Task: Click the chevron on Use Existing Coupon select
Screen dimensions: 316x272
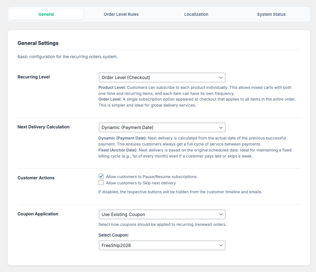Action: coord(221,214)
